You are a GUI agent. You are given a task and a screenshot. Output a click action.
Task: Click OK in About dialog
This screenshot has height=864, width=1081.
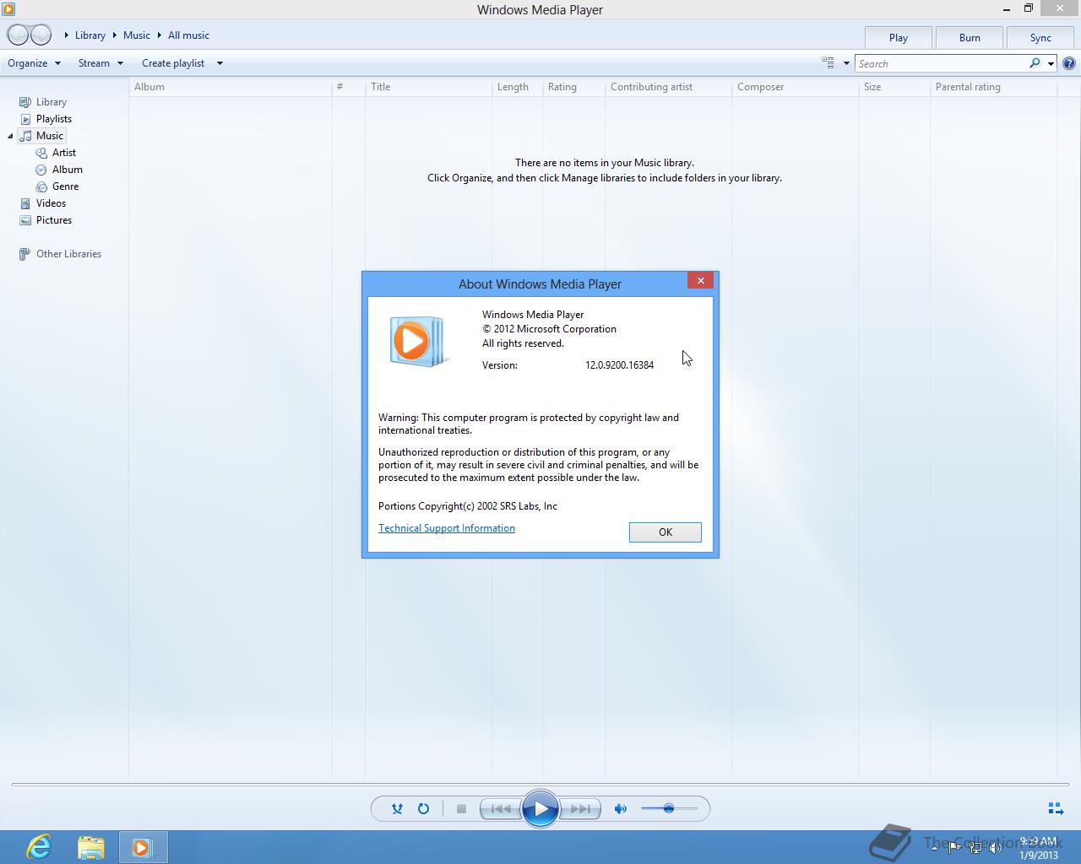tap(665, 532)
